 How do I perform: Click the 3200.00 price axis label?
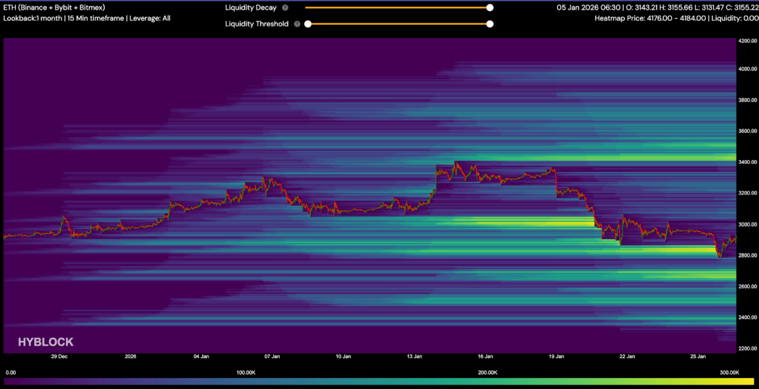748,193
